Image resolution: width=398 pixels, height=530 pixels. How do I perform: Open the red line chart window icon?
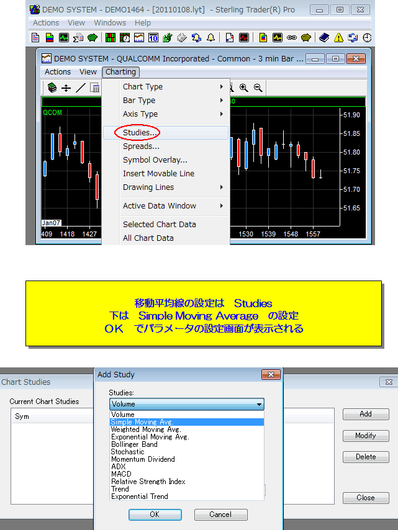139,37
